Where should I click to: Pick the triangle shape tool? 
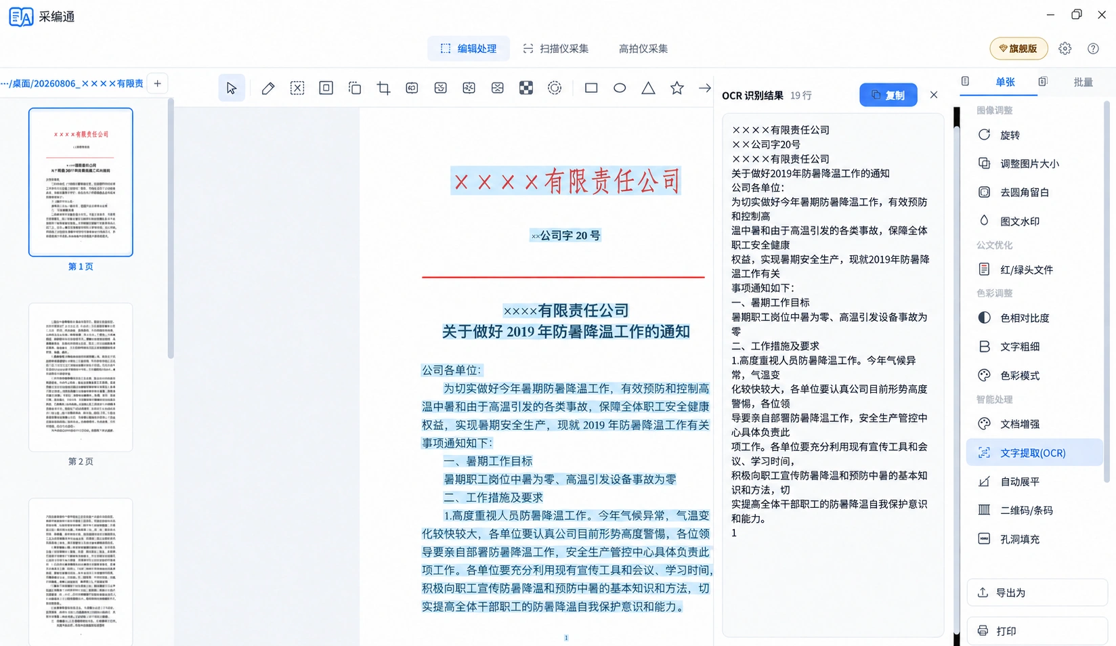[648, 88]
